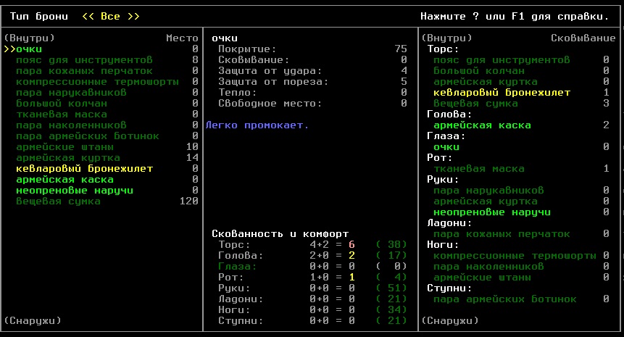Click the Тепло: label in the middle panel

click(237, 92)
